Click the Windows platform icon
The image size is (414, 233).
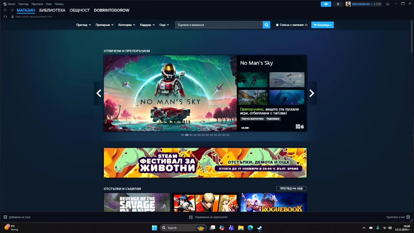pyautogui.click(x=298, y=127)
